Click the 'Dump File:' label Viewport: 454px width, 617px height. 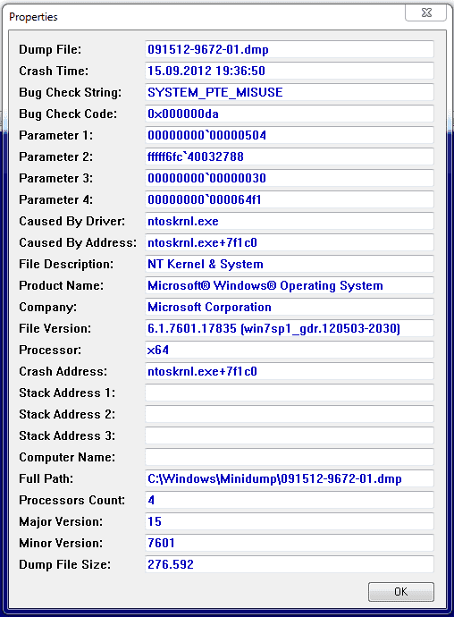(x=50, y=49)
